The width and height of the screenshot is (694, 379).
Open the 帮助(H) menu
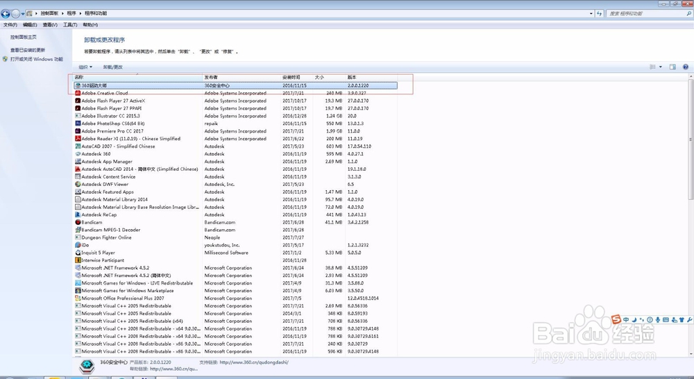tap(90, 25)
